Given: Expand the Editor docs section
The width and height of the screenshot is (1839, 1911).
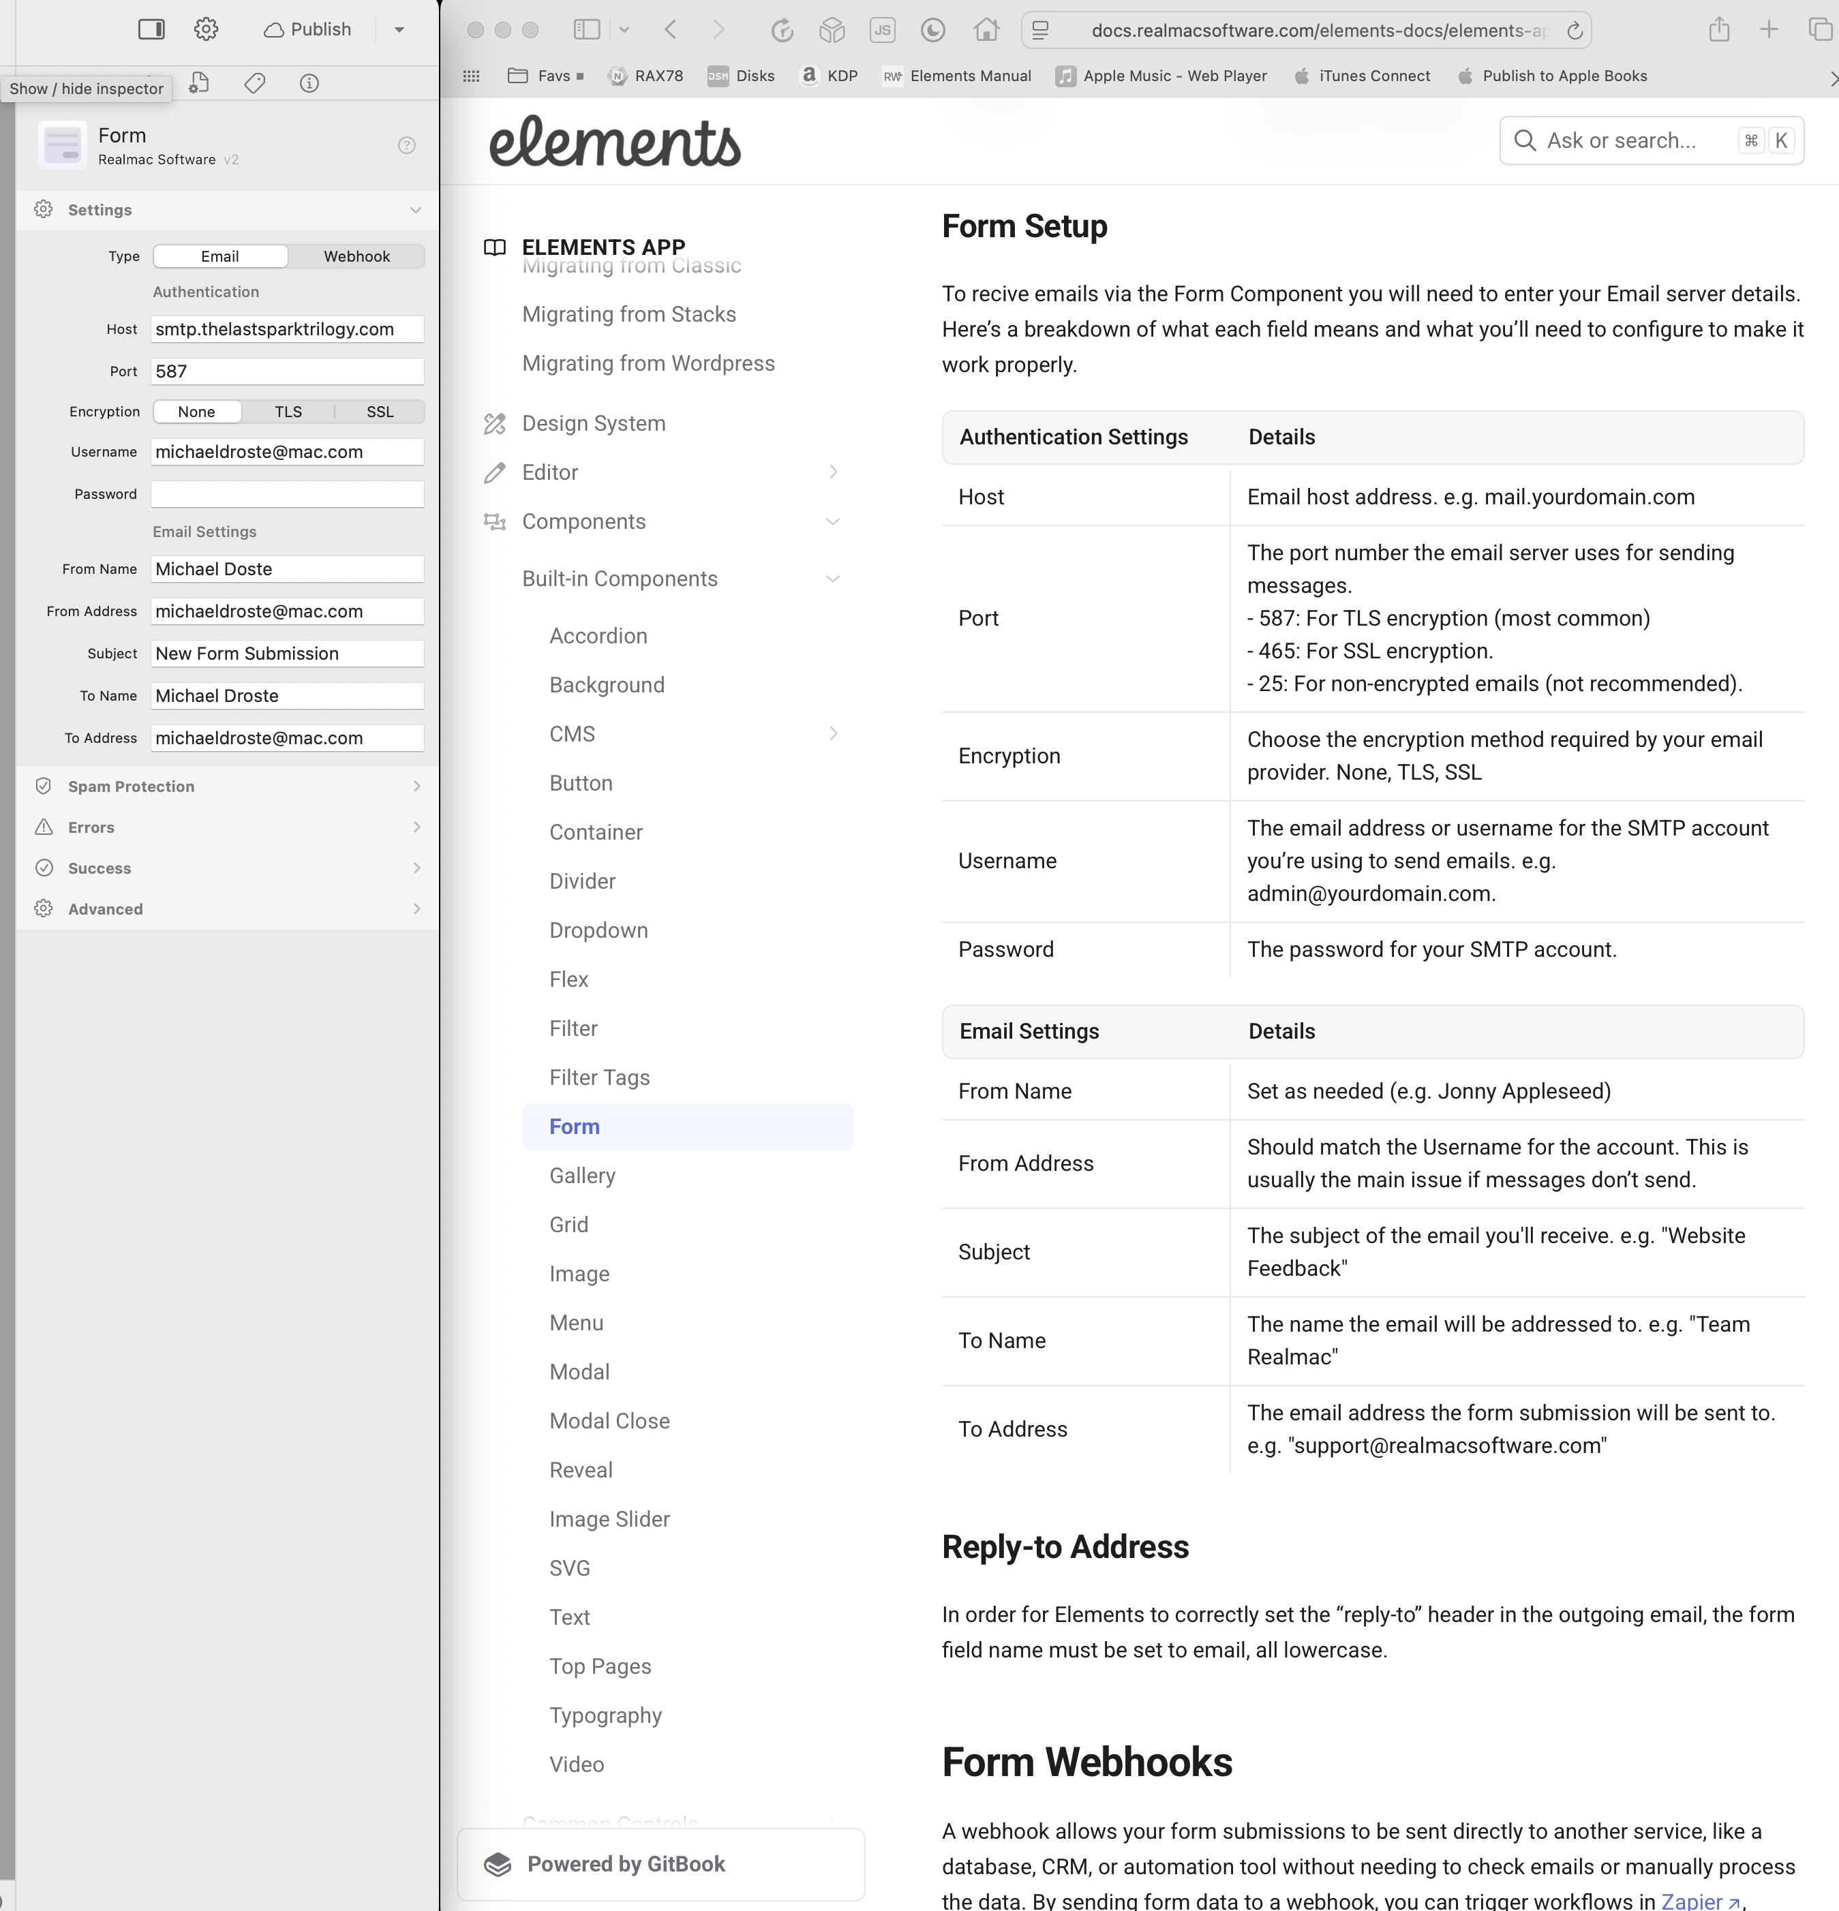Looking at the screenshot, I should pyautogui.click(x=834, y=472).
